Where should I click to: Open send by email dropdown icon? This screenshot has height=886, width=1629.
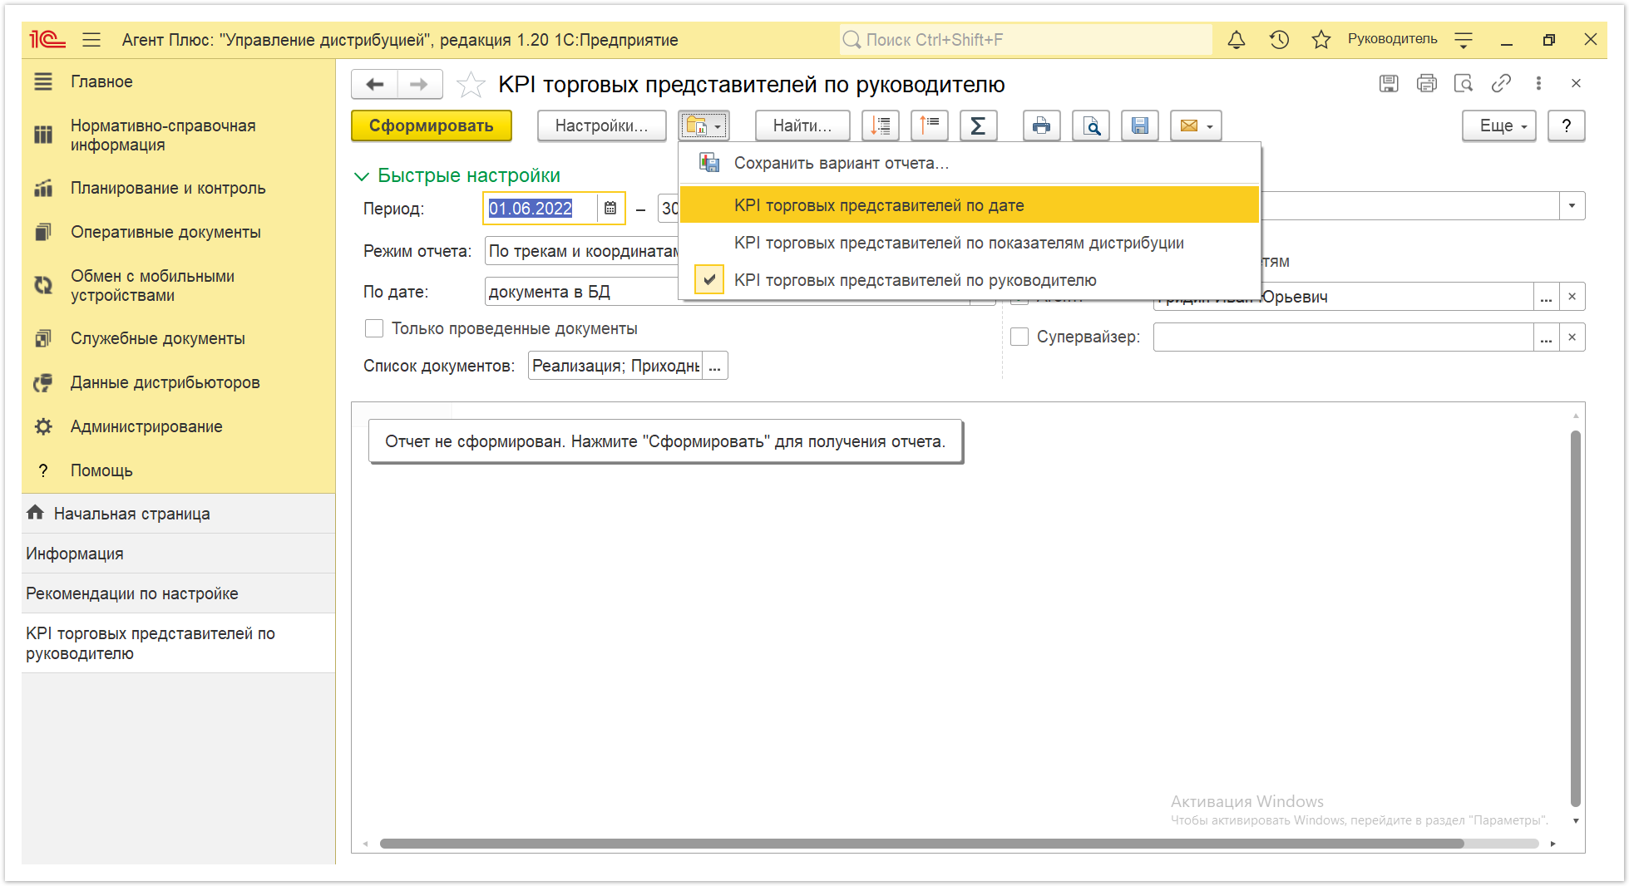pos(1196,126)
